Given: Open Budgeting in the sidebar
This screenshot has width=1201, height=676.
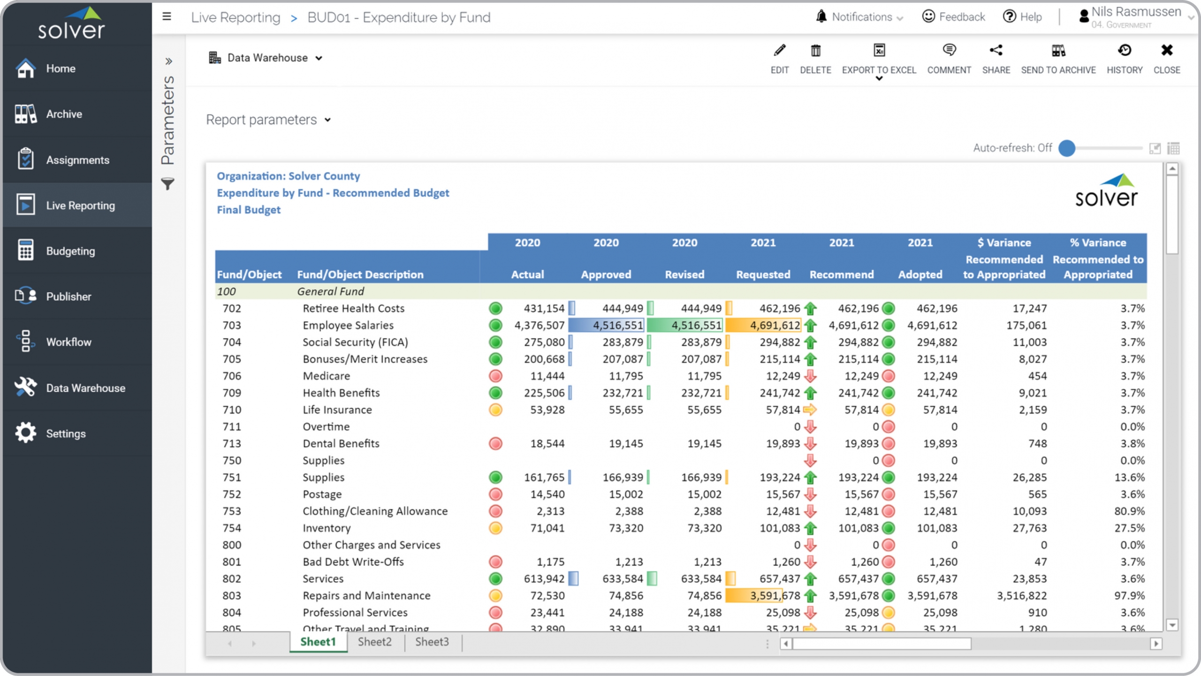Looking at the screenshot, I should [x=70, y=251].
